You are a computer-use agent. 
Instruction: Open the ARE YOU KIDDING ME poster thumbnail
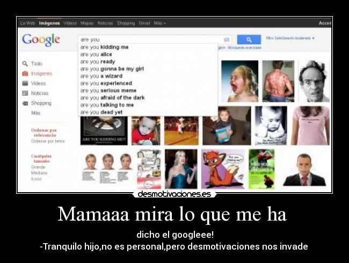click(104, 131)
